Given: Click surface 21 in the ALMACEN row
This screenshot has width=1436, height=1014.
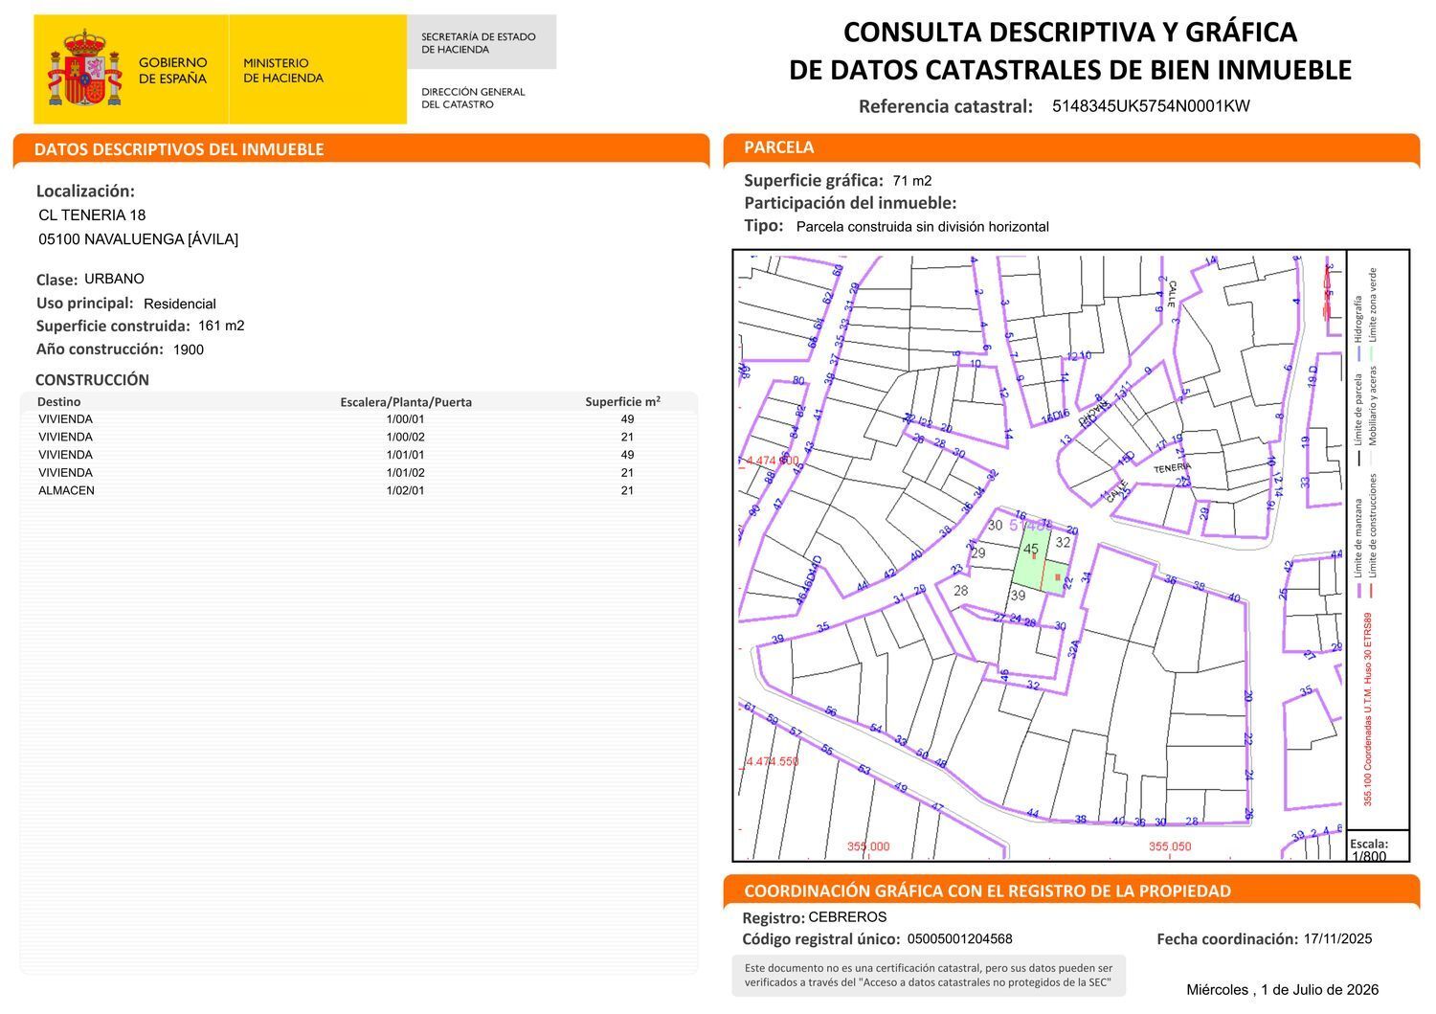Looking at the screenshot, I should tap(627, 490).
